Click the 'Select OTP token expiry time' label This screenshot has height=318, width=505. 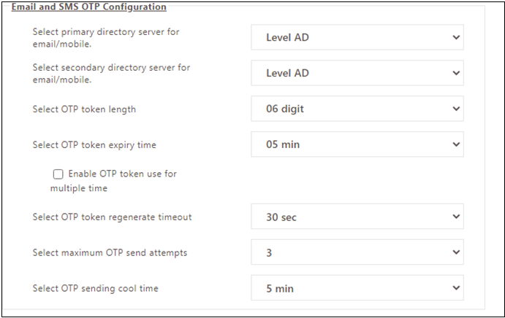(94, 145)
